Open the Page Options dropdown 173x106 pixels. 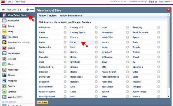(x=166, y=2)
